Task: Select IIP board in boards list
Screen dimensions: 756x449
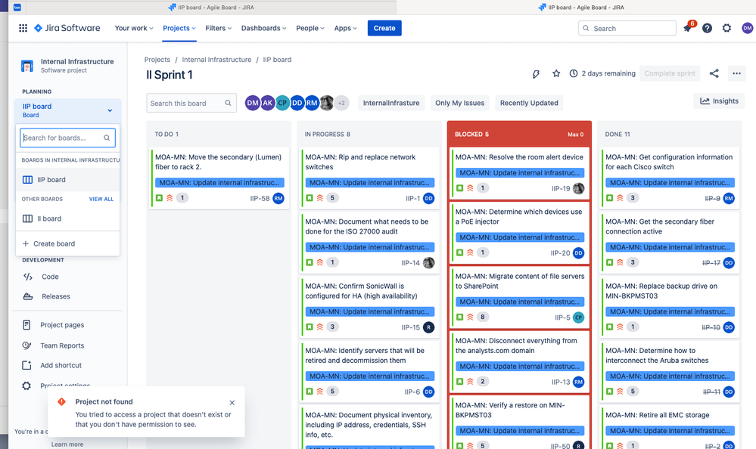Action: [67, 180]
